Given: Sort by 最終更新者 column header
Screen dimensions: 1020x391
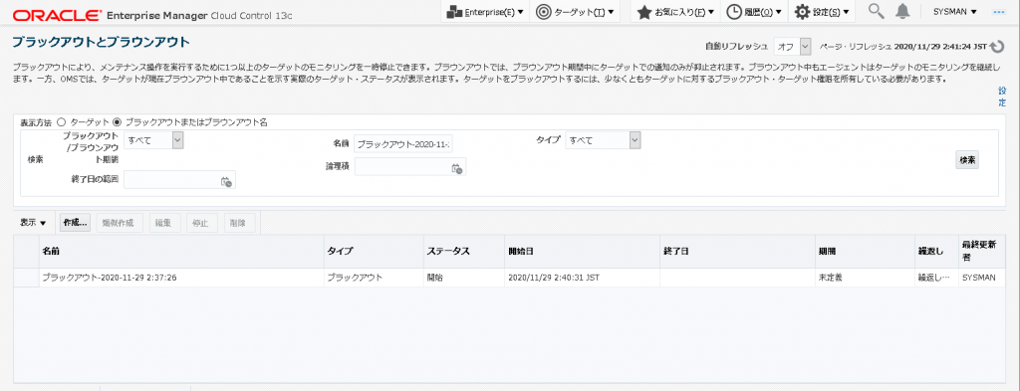Looking at the screenshot, I should 980,252.
